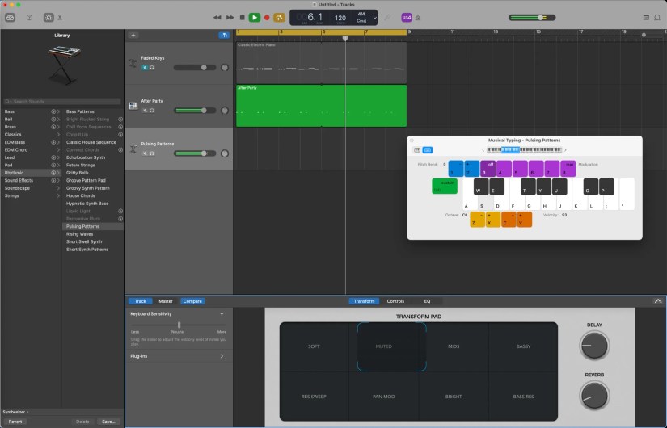Select the Hypnotic Synth Bass patch
The width and height of the screenshot is (667, 428).
(x=87, y=204)
